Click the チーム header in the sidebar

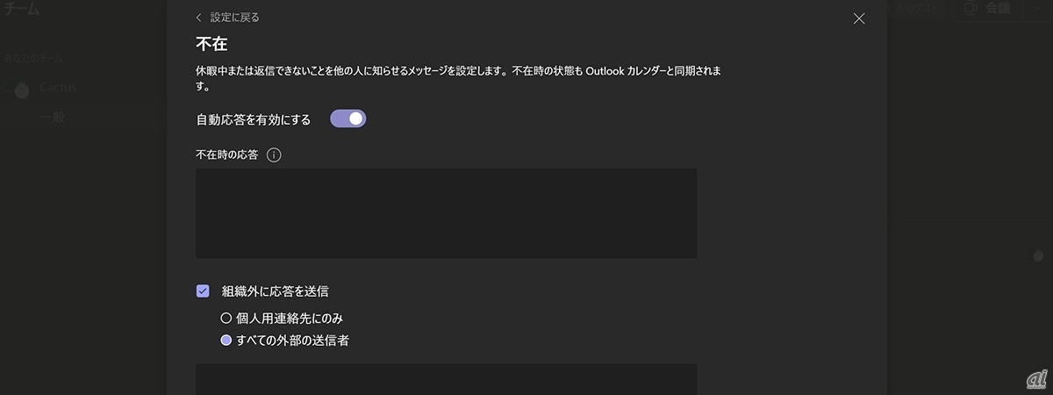21,10
